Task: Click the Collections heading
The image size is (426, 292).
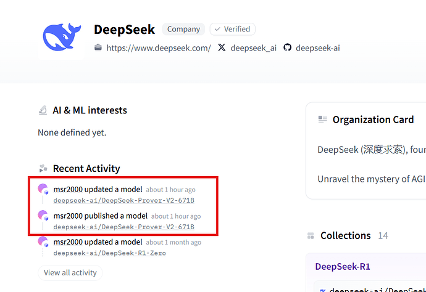Action: coord(346,235)
